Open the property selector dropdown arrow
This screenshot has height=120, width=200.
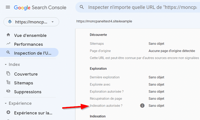pos(53,22)
